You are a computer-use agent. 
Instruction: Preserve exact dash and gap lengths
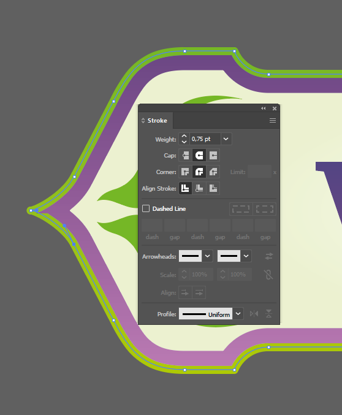point(241,209)
